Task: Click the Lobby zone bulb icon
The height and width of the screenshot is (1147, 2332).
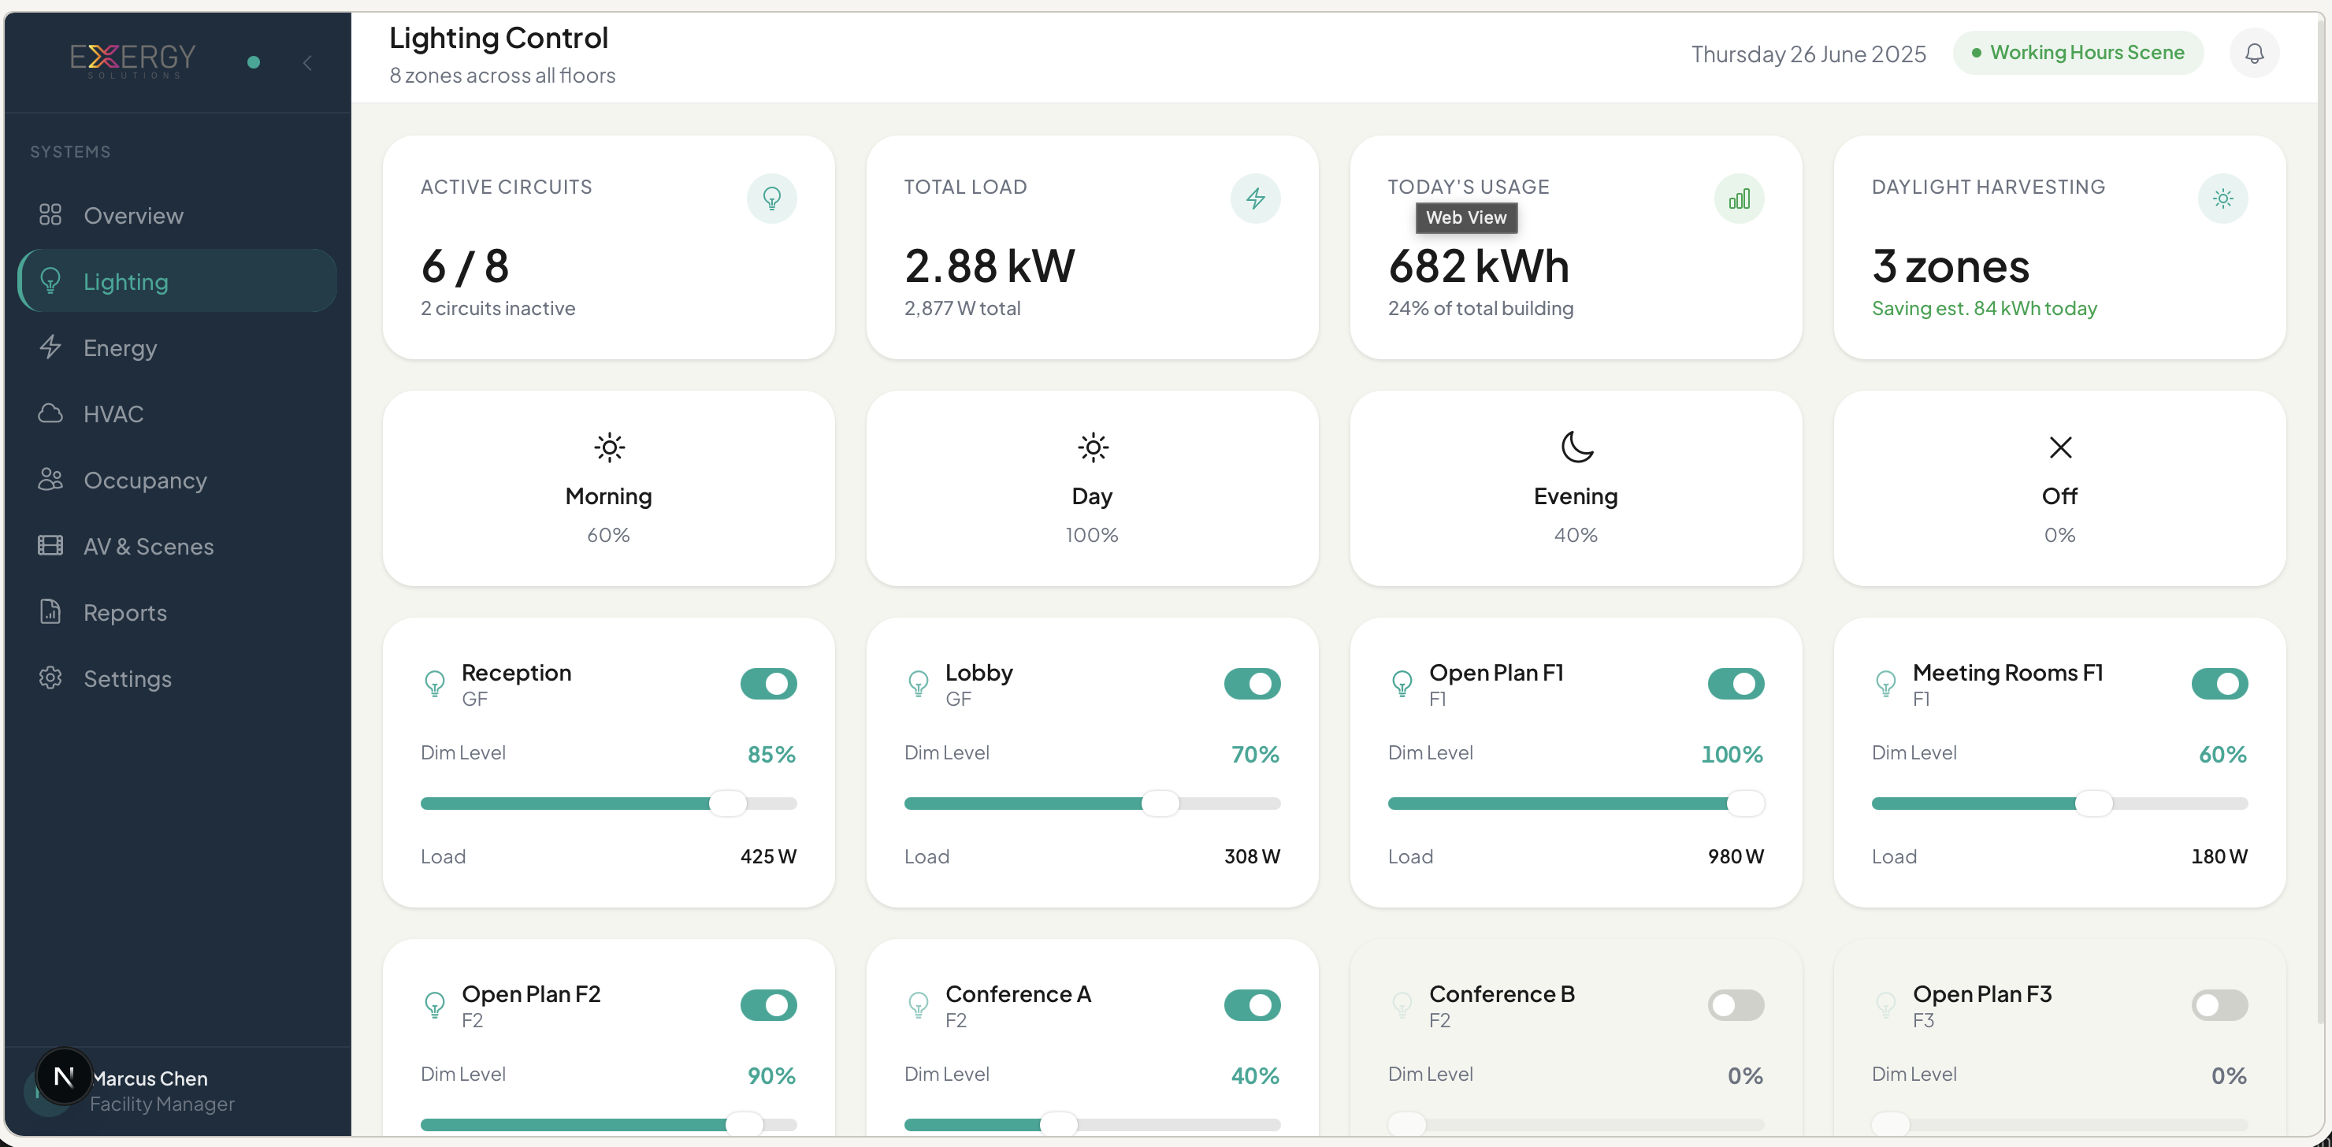Action: click(918, 684)
